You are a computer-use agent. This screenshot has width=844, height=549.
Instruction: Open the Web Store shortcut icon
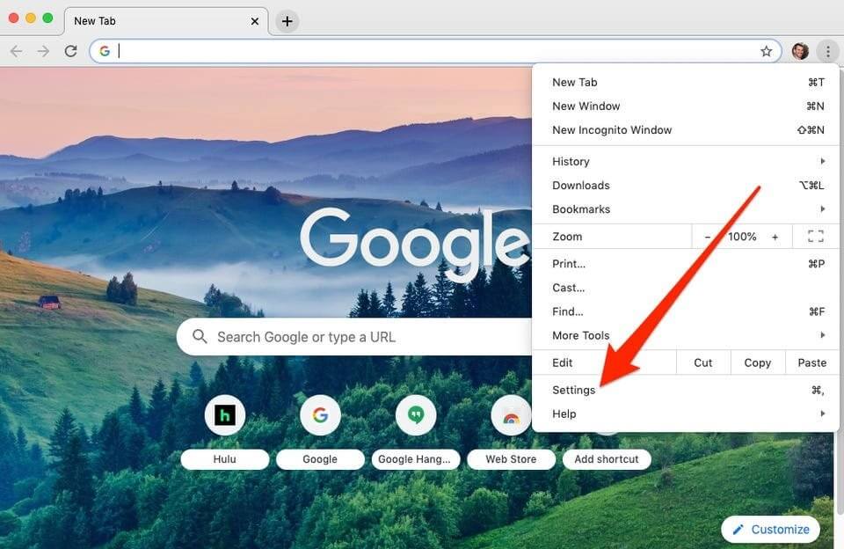pos(511,415)
